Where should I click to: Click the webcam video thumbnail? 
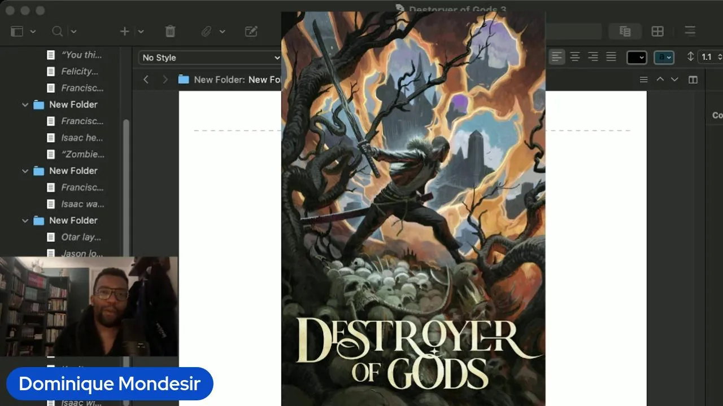[89, 306]
